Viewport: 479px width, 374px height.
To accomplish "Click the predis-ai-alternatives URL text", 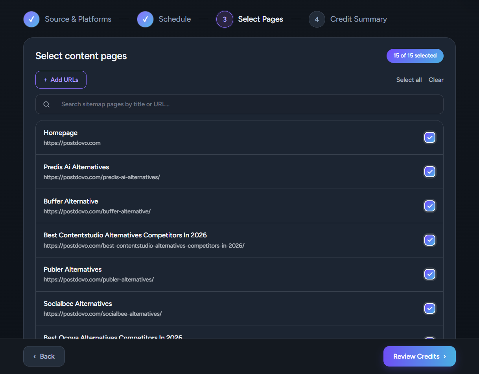I will tap(102, 177).
